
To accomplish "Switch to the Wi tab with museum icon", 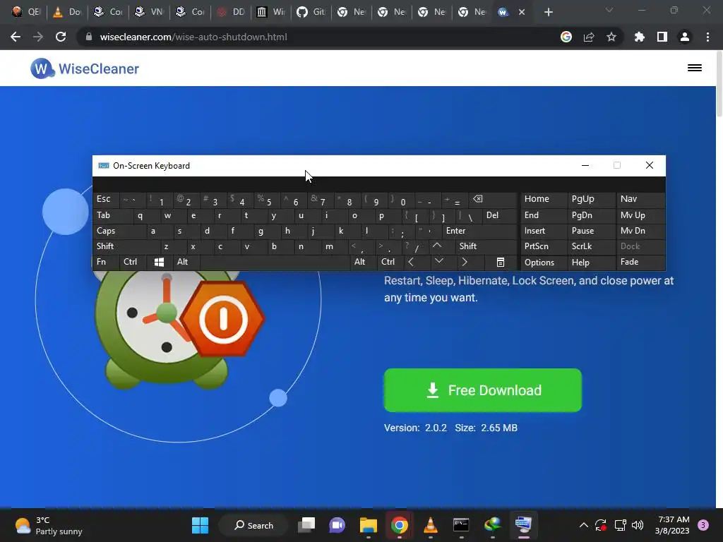I will point(271,12).
